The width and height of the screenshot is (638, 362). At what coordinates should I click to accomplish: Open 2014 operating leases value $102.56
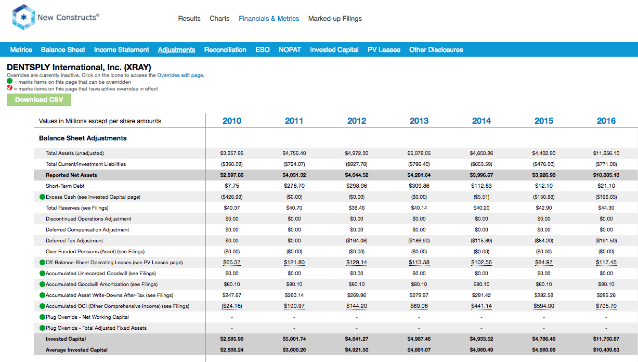(481, 263)
